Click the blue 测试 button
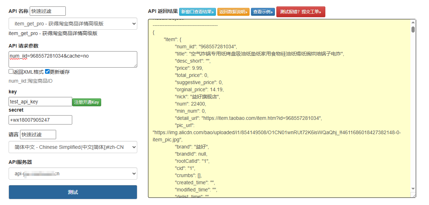This screenshot has width=429, height=205. pyautogui.click(x=73, y=192)
